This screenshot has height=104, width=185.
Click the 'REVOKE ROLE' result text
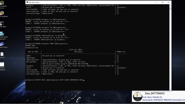pyautogui.click(x=30, y=46)
